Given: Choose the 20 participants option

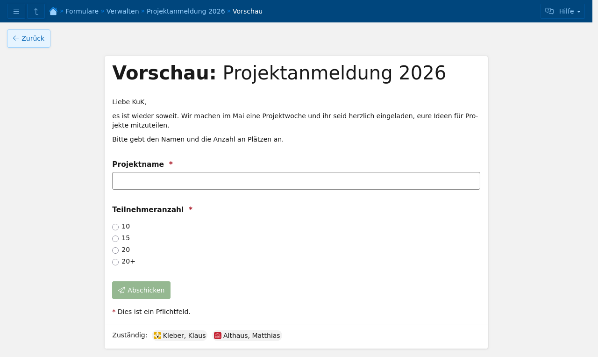Looking at the screenshot, I should pos(115,250).
